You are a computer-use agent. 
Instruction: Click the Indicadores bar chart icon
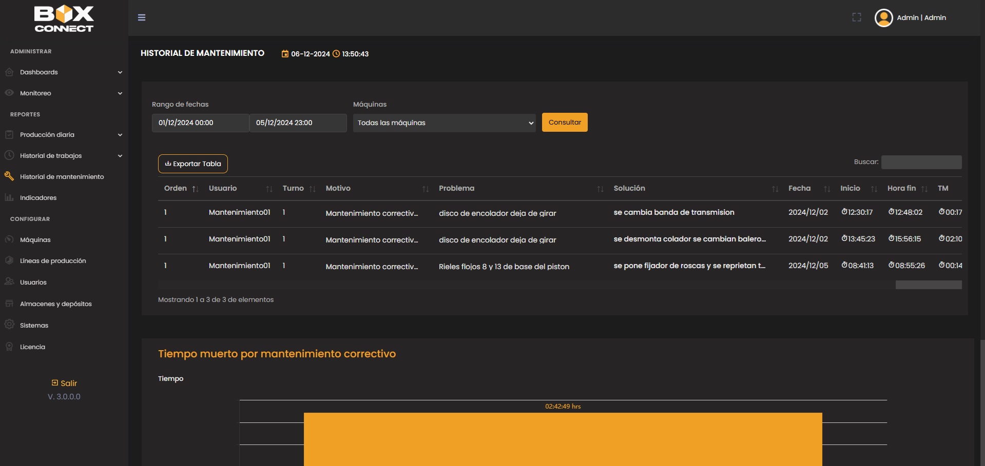point(9,197)
